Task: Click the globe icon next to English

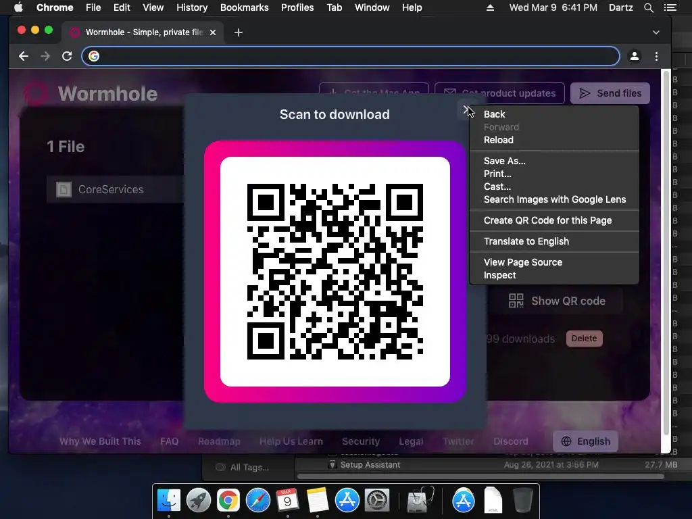Action: click(566, 441)
